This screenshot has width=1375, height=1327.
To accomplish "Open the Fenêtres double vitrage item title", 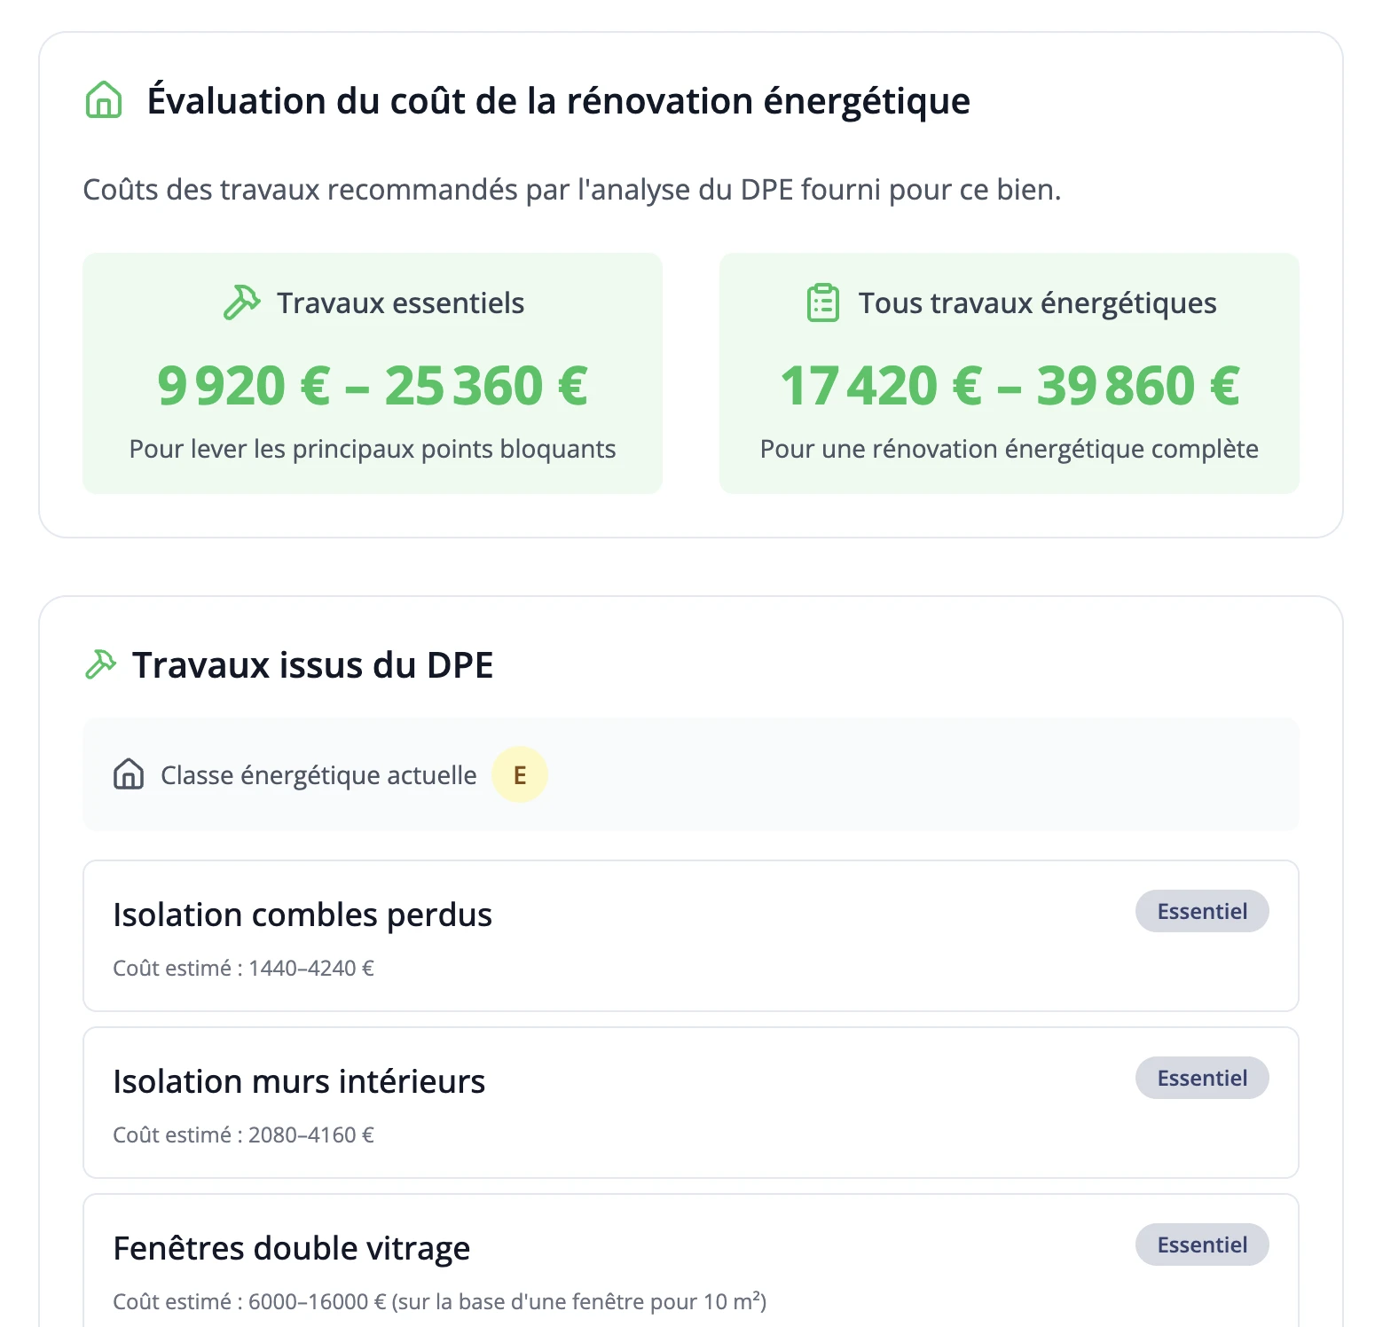I will click(x=292, y=1248).
